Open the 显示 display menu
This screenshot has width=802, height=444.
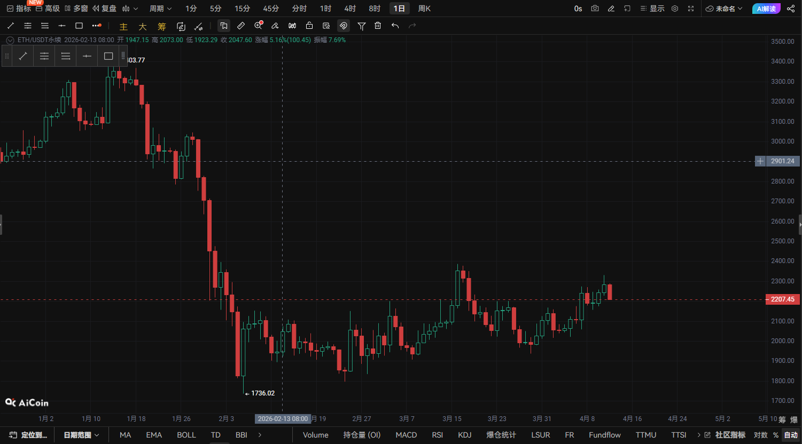(652, 9)
